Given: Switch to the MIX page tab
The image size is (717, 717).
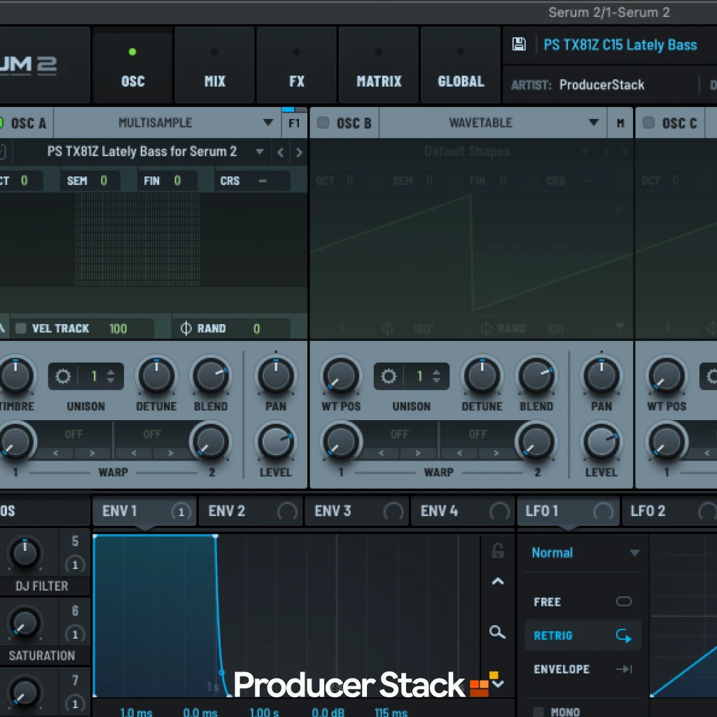Looking at the screenshot, I should (214, 65).
